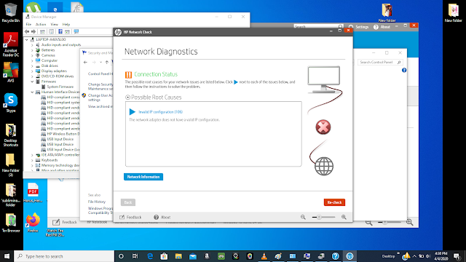
Task: Select Disk drives in Device Manager tree
Action: click(50, 65)
